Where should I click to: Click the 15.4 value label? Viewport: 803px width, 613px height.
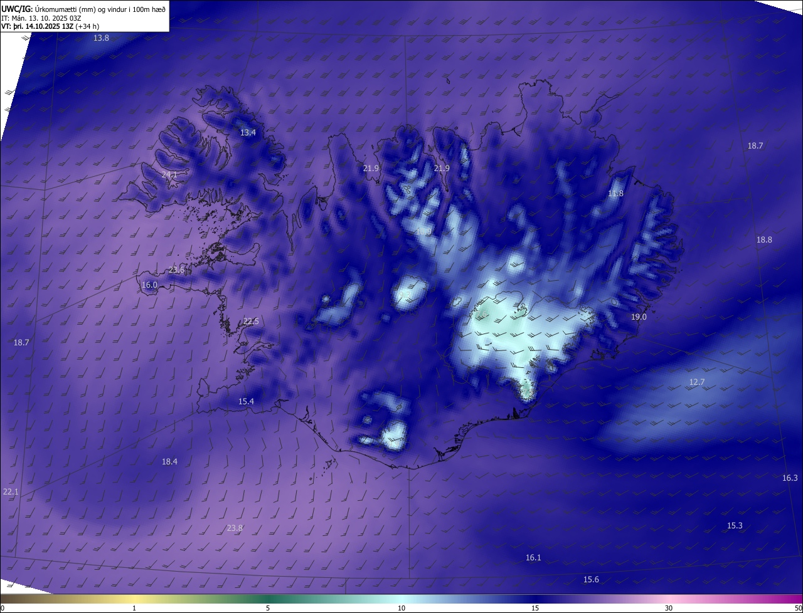tap(246, 402)
